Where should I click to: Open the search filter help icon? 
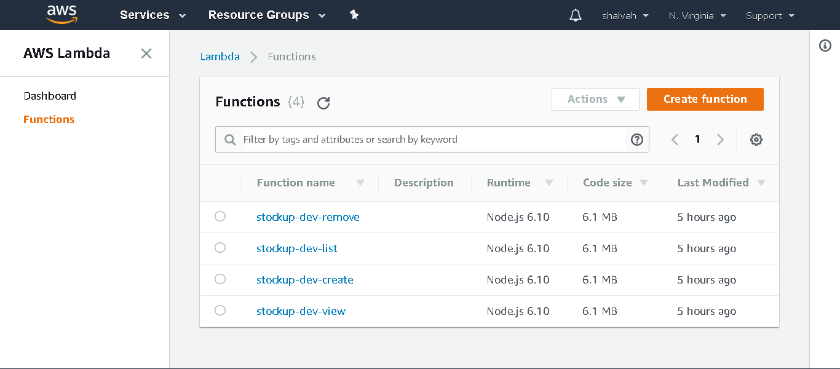[x=637, y=140]
